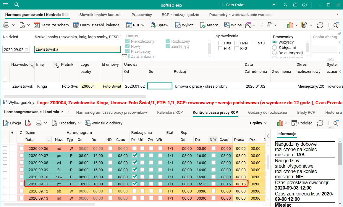This screenshot has height=207, width=343.
Task: Open the Godziny do rozliczenia tab
Action: [267, 112]
